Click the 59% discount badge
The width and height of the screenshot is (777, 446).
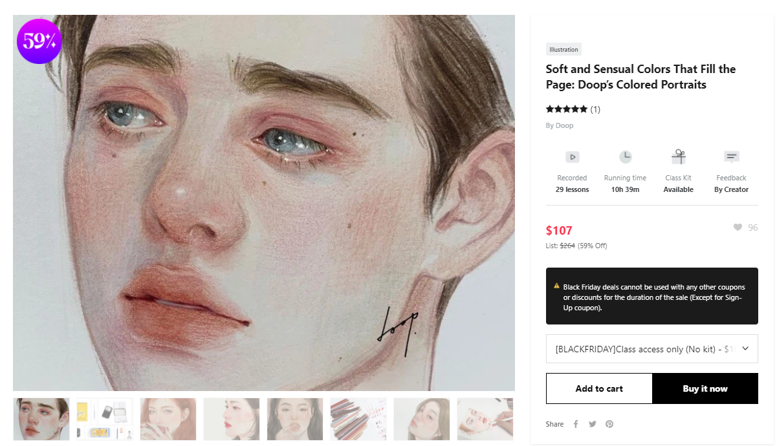(x=39, y=41)
